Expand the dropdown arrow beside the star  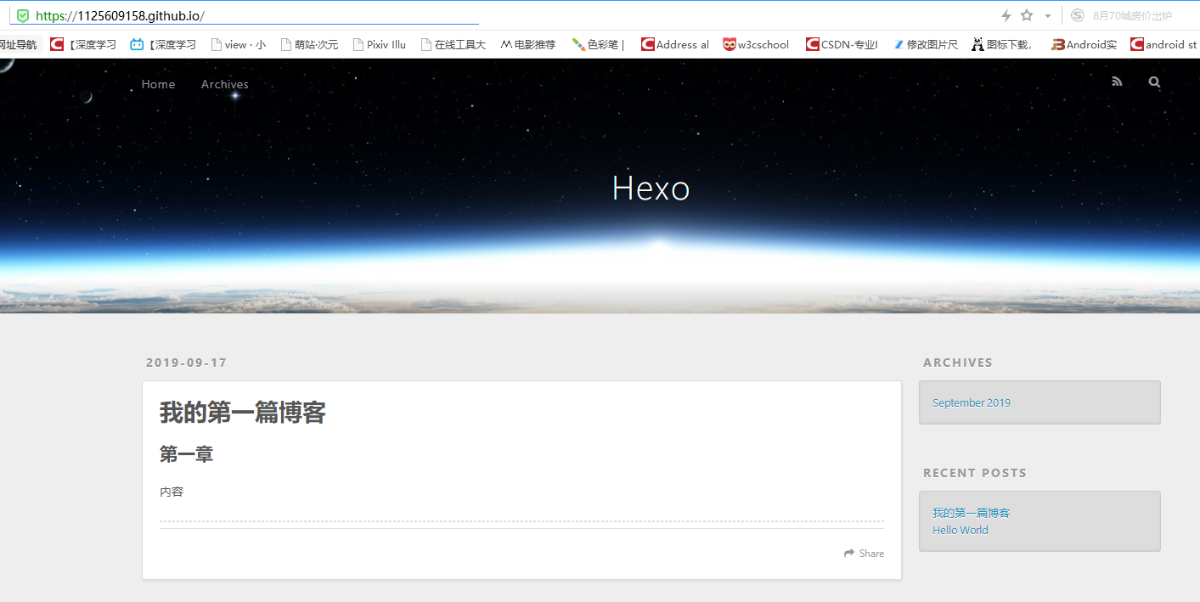tap(1047, 14)
